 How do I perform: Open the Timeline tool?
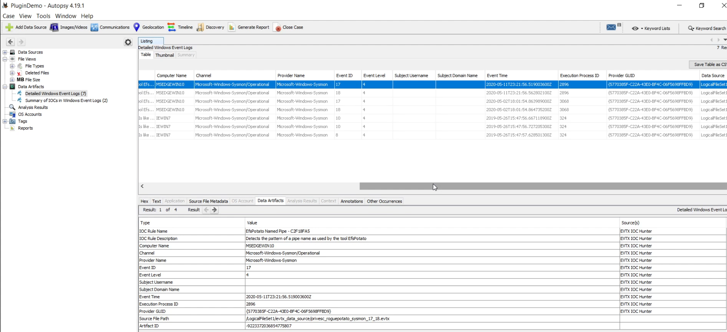180,27
